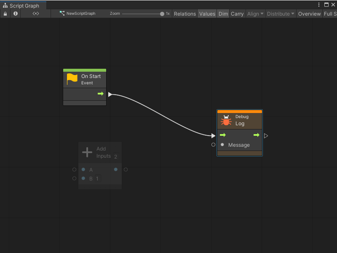Select the Debug Log bug icon

[x=226, y=120]
